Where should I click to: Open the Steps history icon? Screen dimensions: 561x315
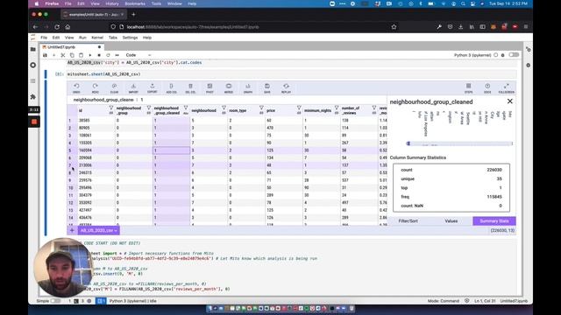click(468, 87)
